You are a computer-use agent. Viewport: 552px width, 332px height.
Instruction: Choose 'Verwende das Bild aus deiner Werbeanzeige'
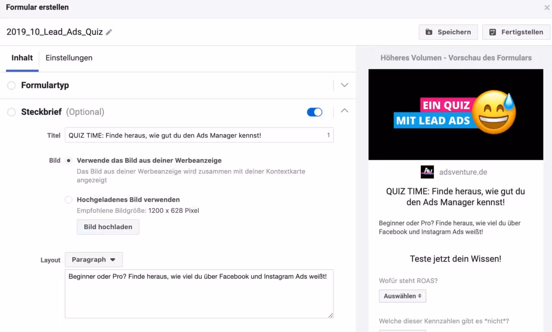[69, 160]
